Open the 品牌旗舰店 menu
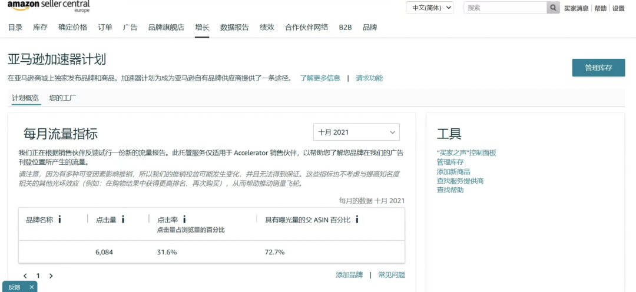Image resolution: width=636 pixels, height=292 pixels. [x=166, y=28]
